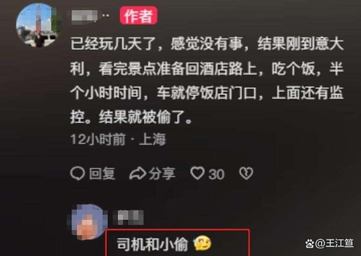The image size is (361, 256).
Task: Tap the speech bubble reply icon
Action: 78,174
